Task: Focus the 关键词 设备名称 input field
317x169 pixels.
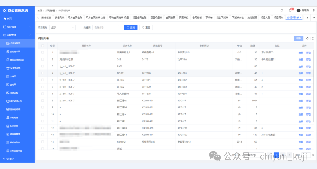Action: click(x=106, y=28)
